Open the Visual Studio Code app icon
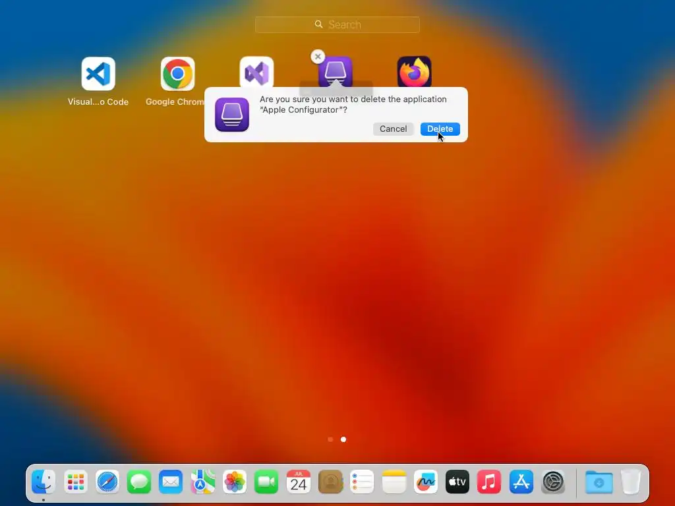675x506 pixels. (x=98, y=74)
